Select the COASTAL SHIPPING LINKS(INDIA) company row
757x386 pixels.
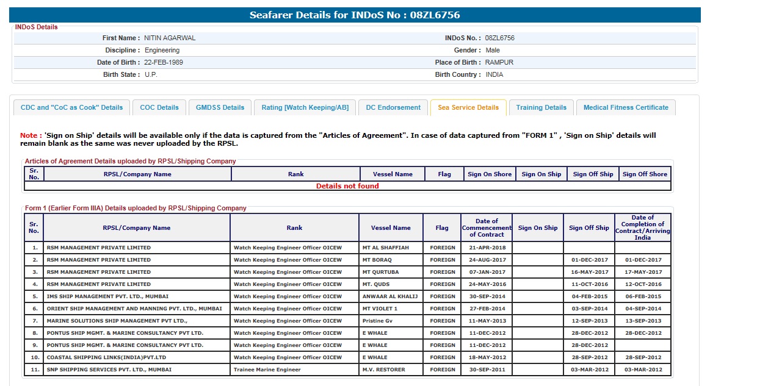tap(106, 357)
